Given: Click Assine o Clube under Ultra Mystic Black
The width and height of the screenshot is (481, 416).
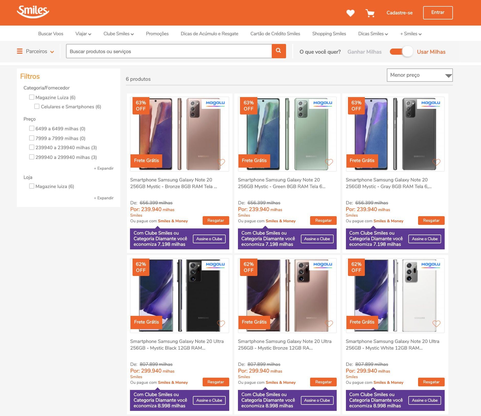Looking at the screenshot, I should [x=209, y=400].
